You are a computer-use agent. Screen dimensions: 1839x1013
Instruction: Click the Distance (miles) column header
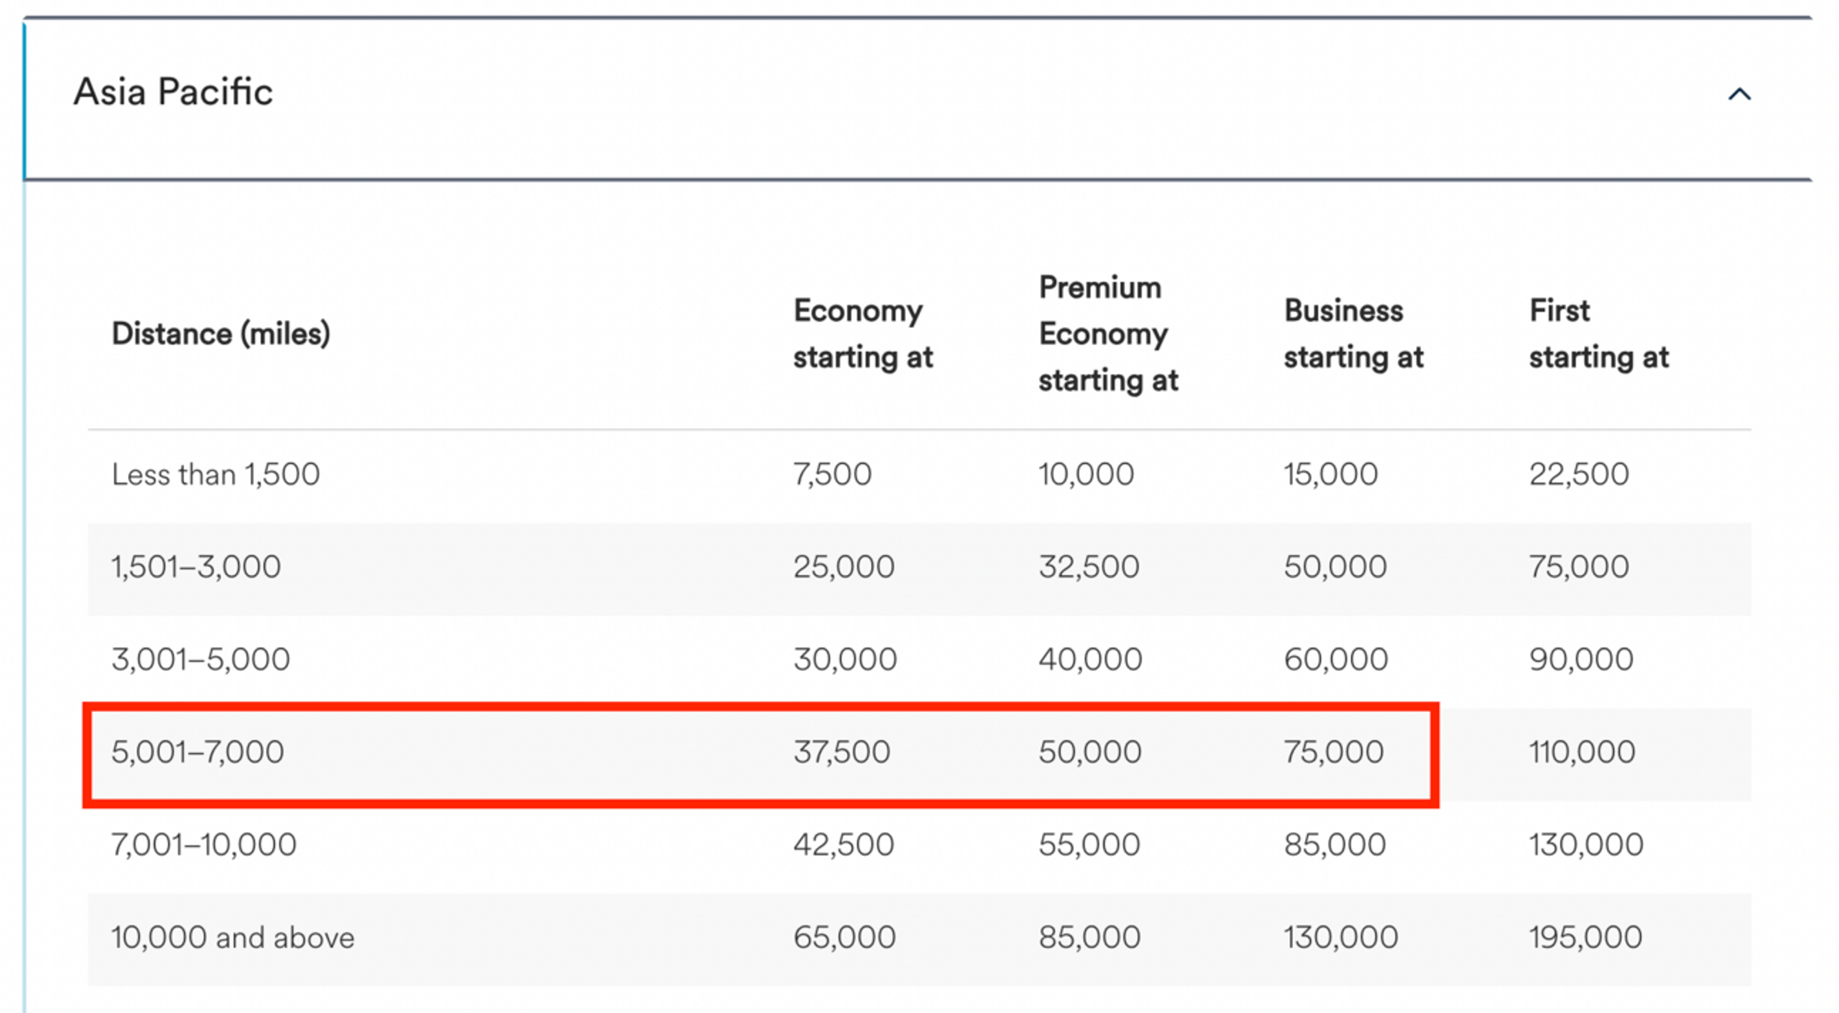tap(221, 334)
